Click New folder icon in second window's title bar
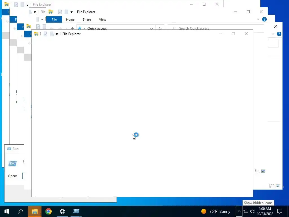This screenshot has width=289, height=217. click(x=66, y=12)
